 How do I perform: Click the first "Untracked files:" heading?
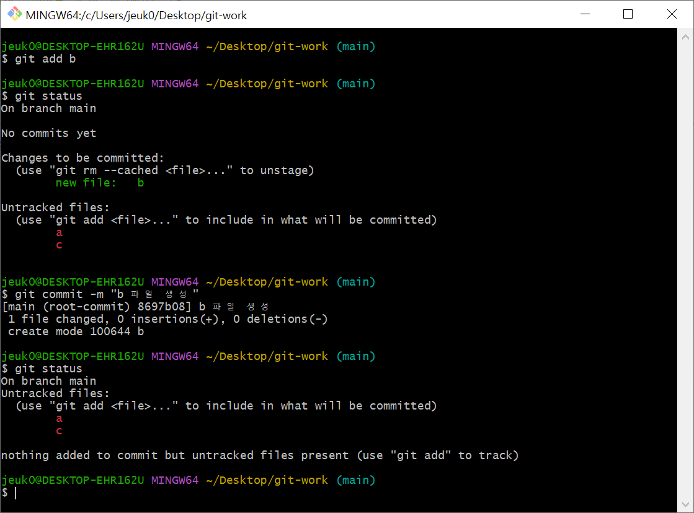tap(55, 208)
